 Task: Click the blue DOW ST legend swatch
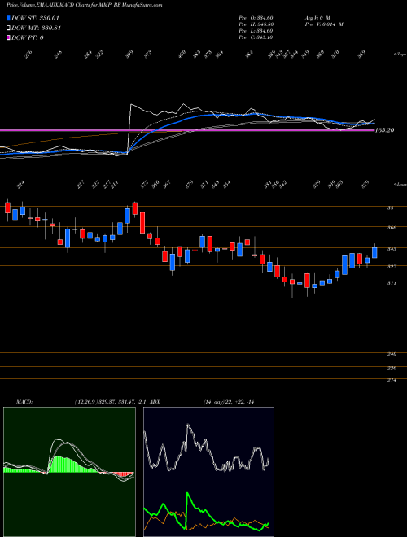tap(9, 18)
